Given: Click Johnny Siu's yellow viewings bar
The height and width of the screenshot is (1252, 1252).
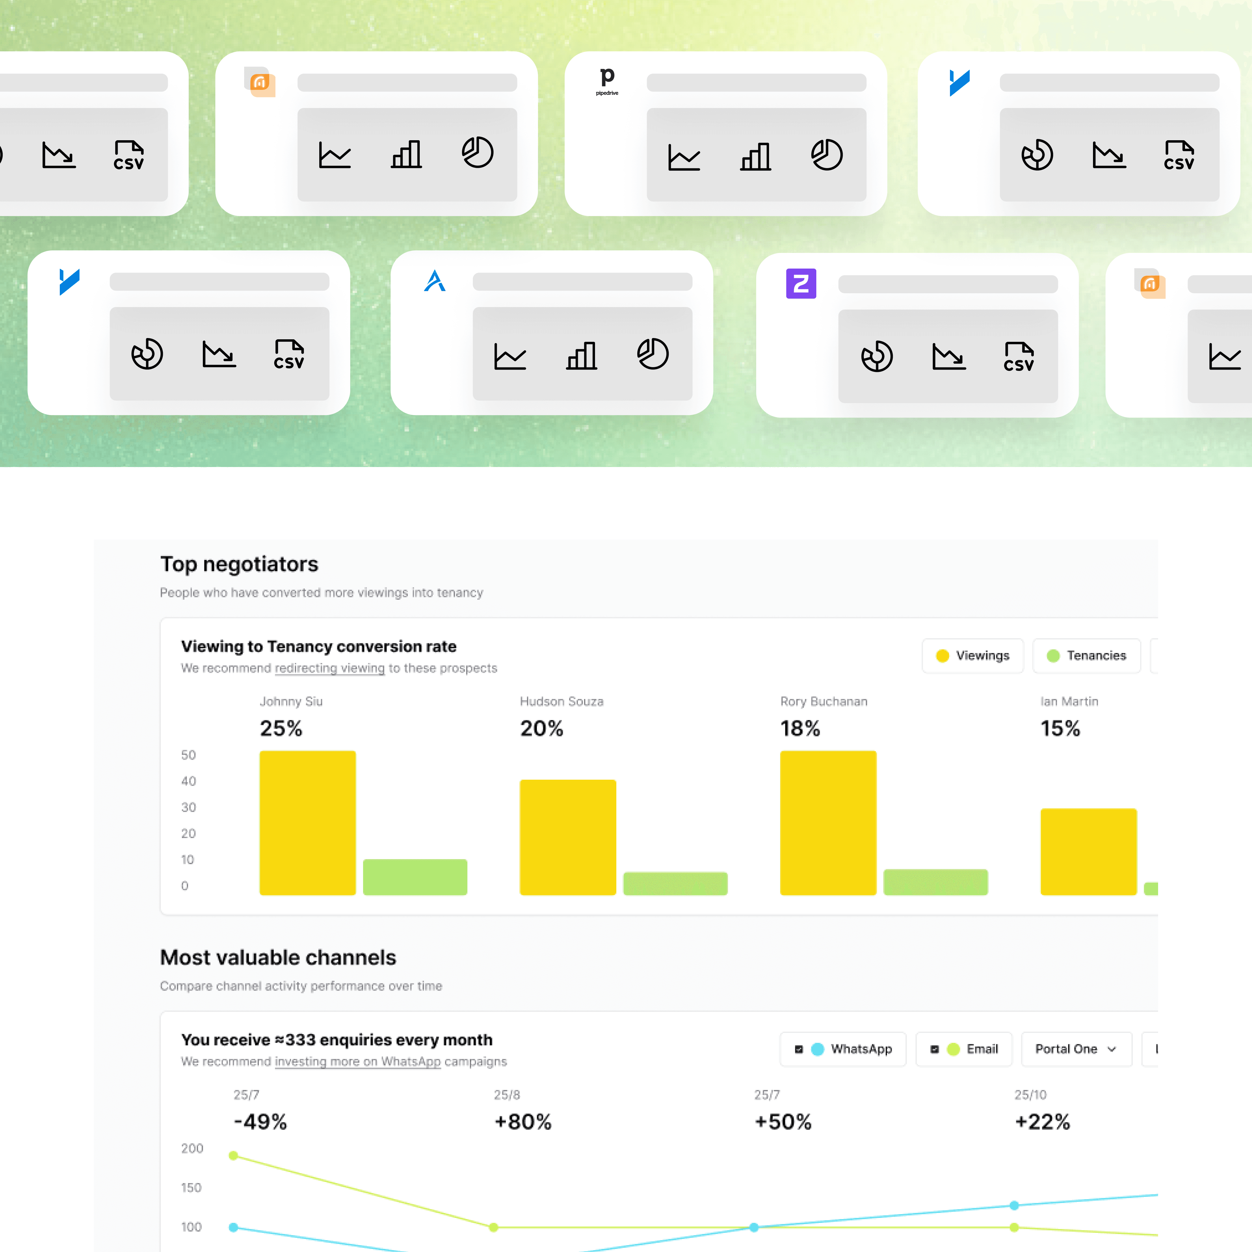Looking at the screenshot, I should 308,823.
